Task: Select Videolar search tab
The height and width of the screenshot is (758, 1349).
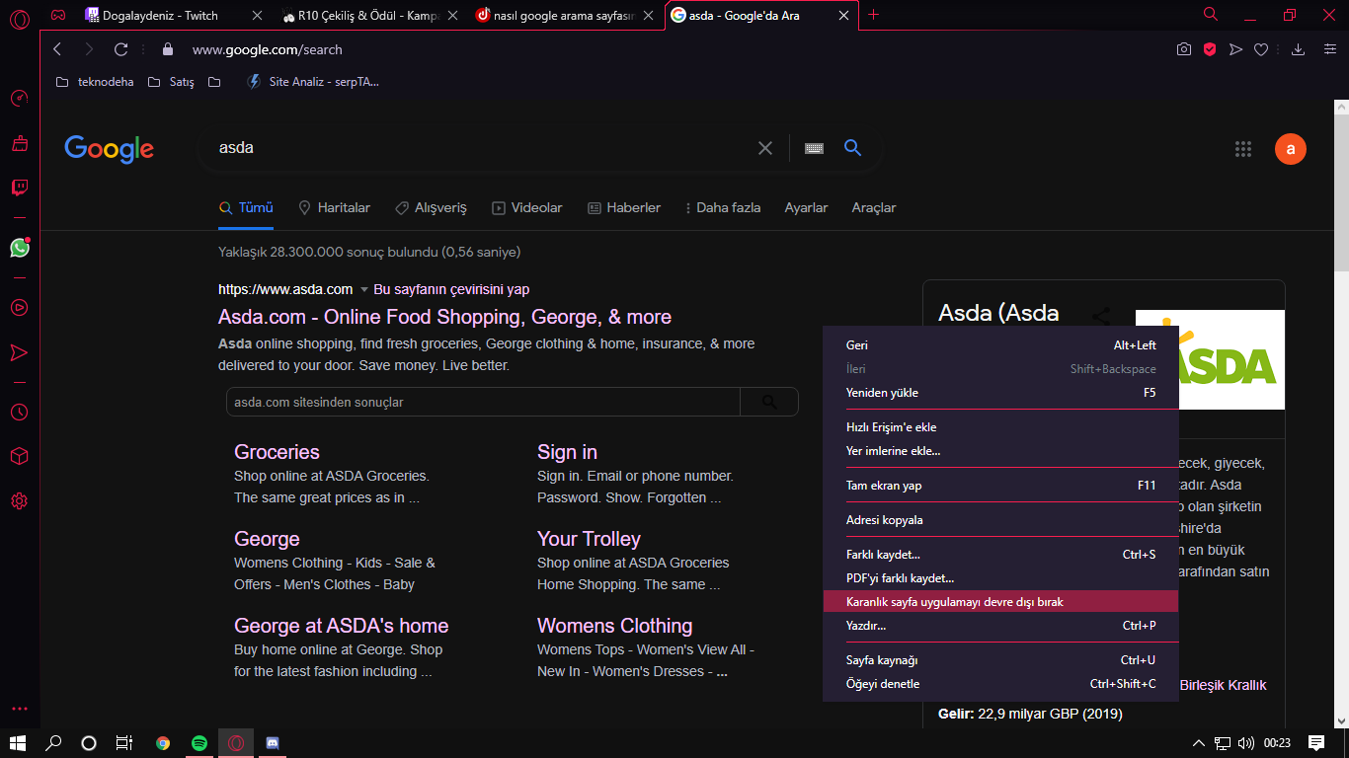Action: click(x=527, y=208)
